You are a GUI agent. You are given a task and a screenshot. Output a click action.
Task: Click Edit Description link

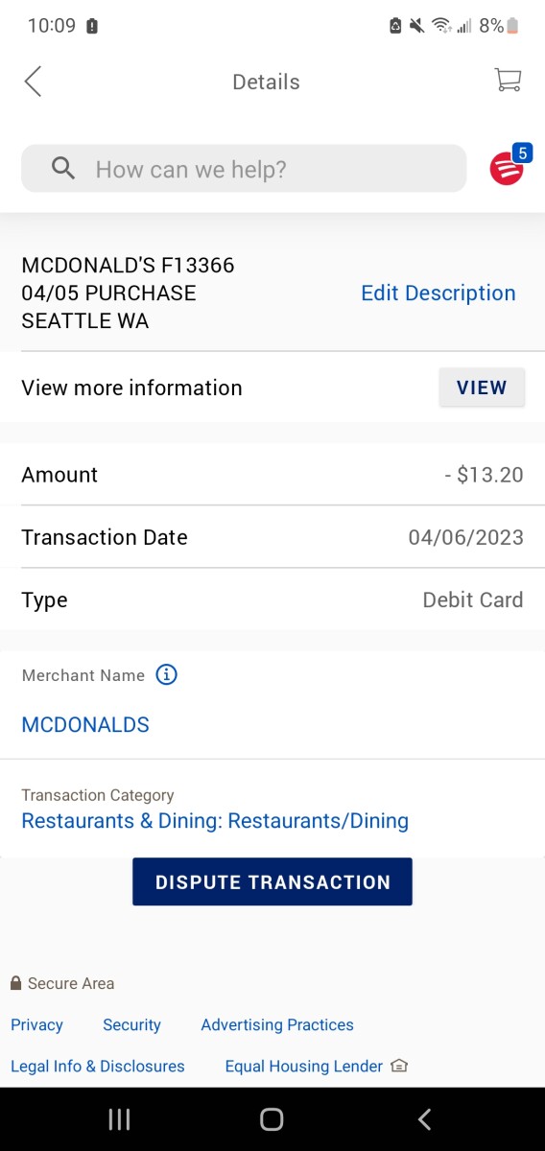click(x=438, y=294)
